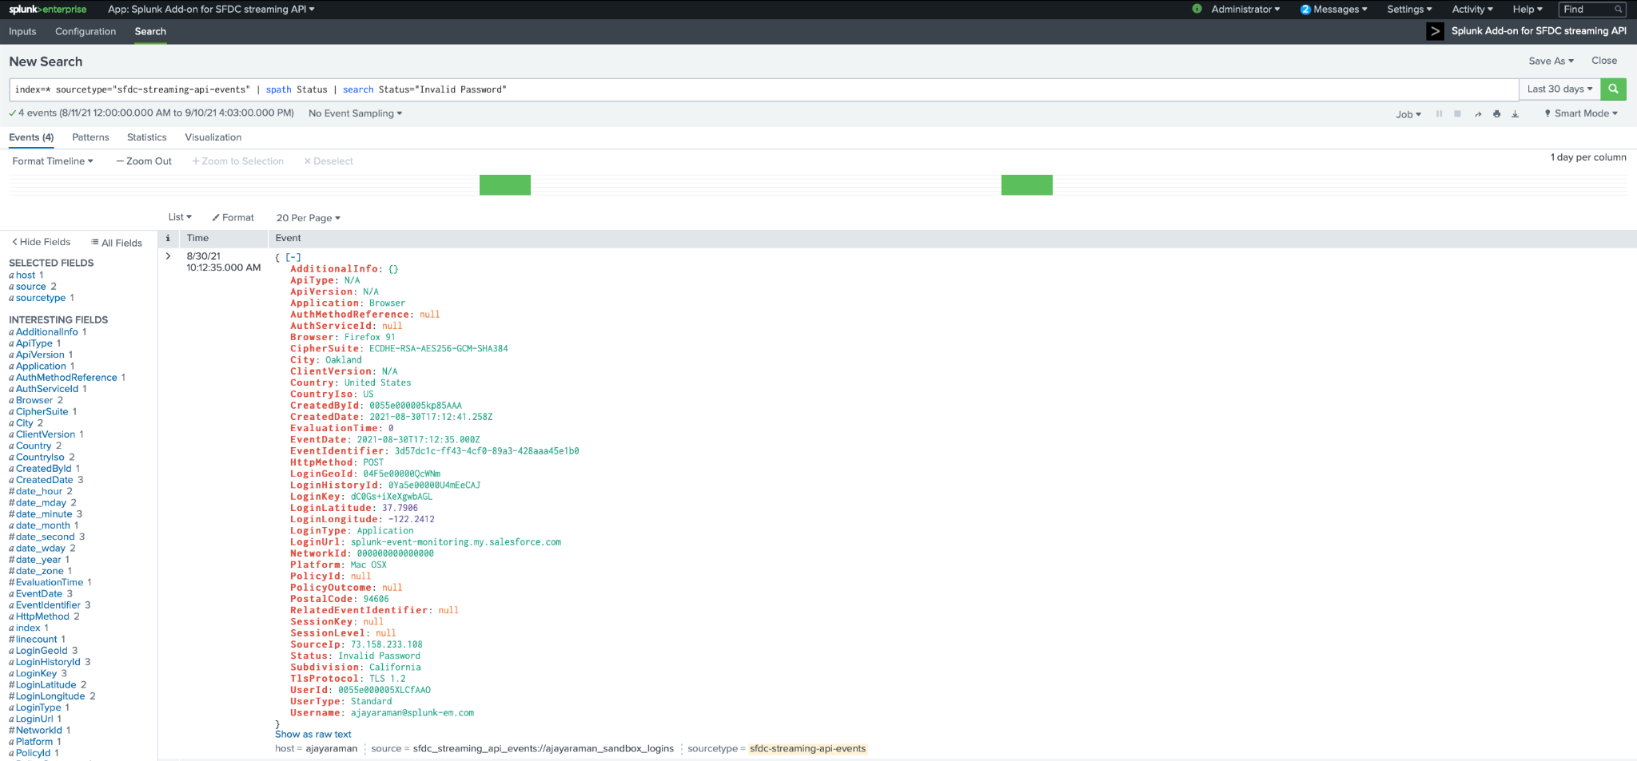Viewport: 1637px width, 761px height.
Task: Go to the Inputs nav tab
Action: pos(22,31)
